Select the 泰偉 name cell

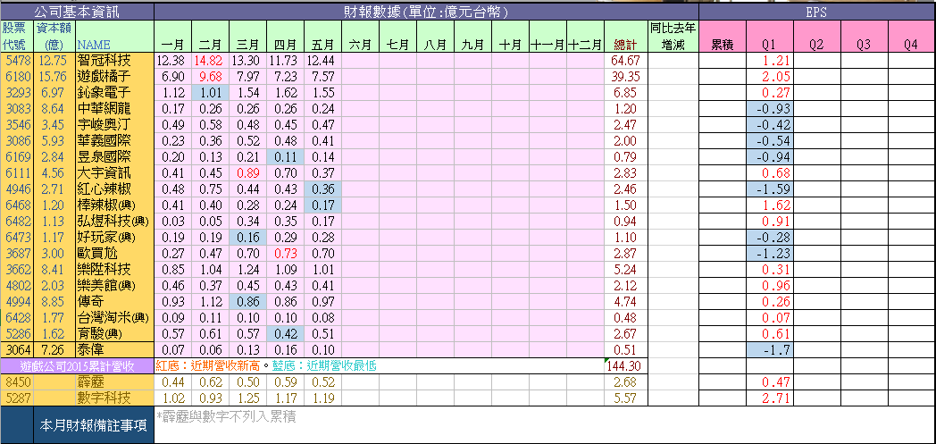(115, 349)
